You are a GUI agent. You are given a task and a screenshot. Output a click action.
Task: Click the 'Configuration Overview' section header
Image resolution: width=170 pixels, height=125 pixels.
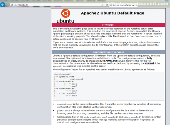[108, 52]
